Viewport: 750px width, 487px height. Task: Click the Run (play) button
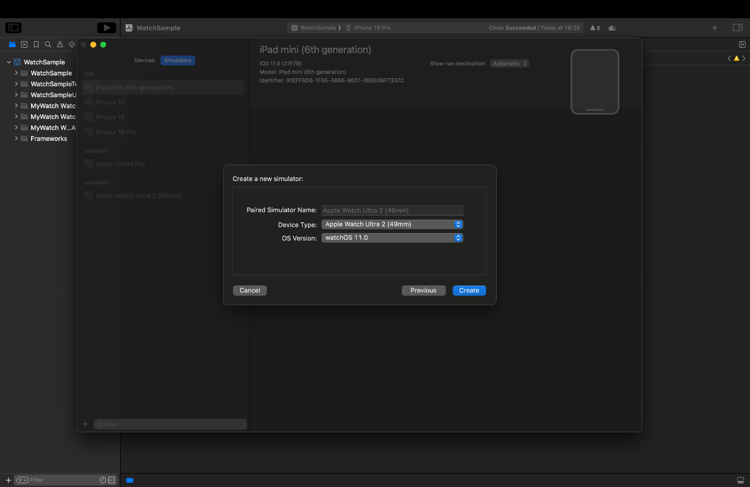[107, 27]
